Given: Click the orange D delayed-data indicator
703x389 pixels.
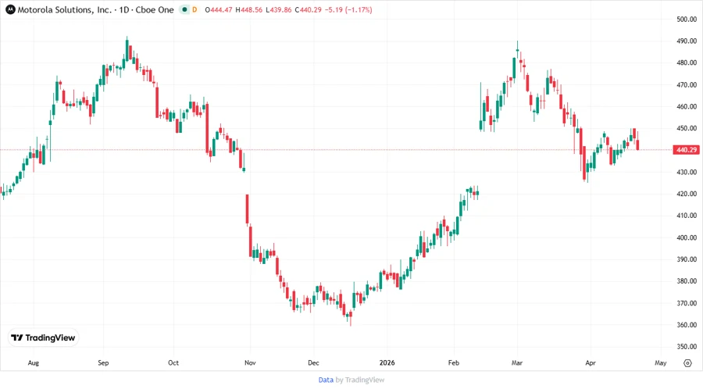Looking at the screenshot, I should (194, 10).
